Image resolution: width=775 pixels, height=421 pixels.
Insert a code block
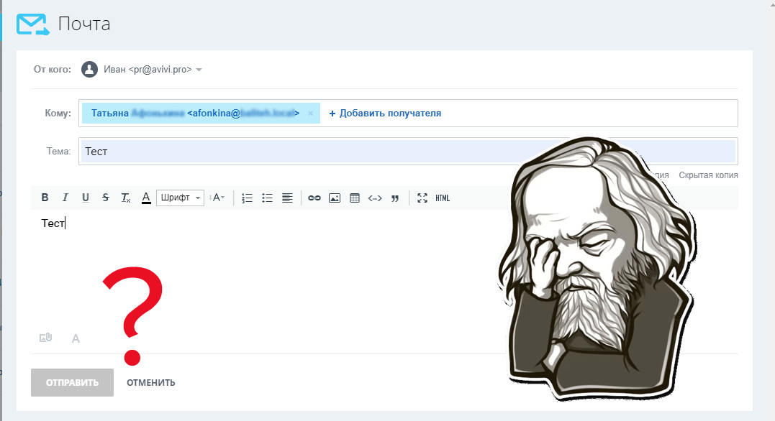[375, 198]
